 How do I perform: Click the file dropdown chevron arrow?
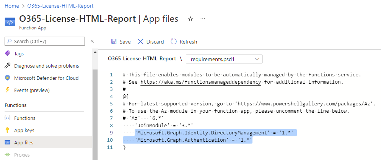(257, 59)
